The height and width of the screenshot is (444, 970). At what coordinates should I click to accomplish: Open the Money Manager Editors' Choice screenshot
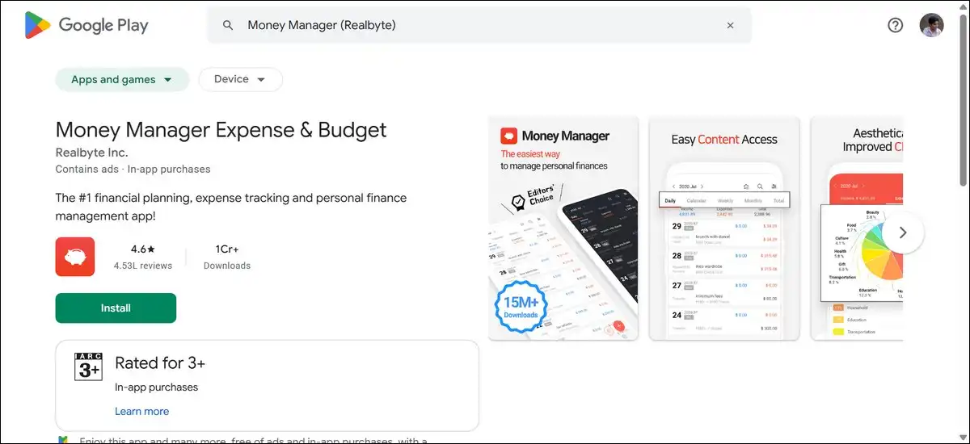pos(563,228)
